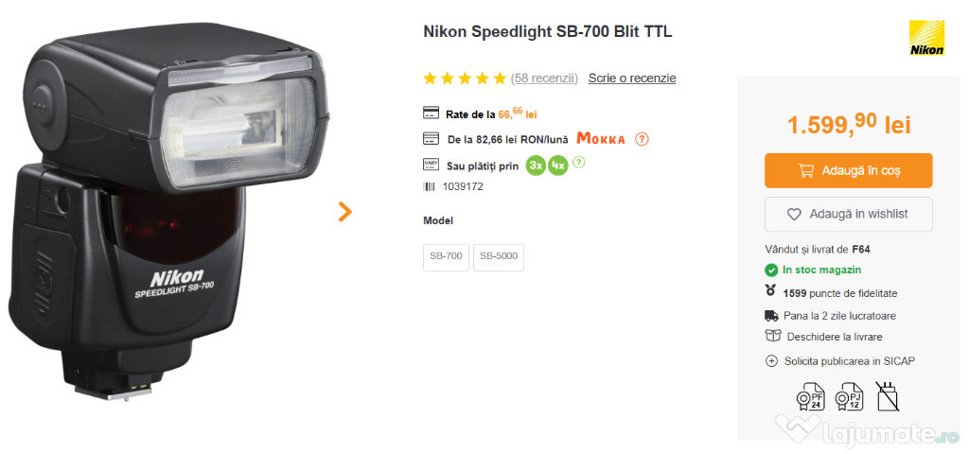
Task: Click Adaugă in wishlist button
Action: pyautogui.click(x=849, y=215)
